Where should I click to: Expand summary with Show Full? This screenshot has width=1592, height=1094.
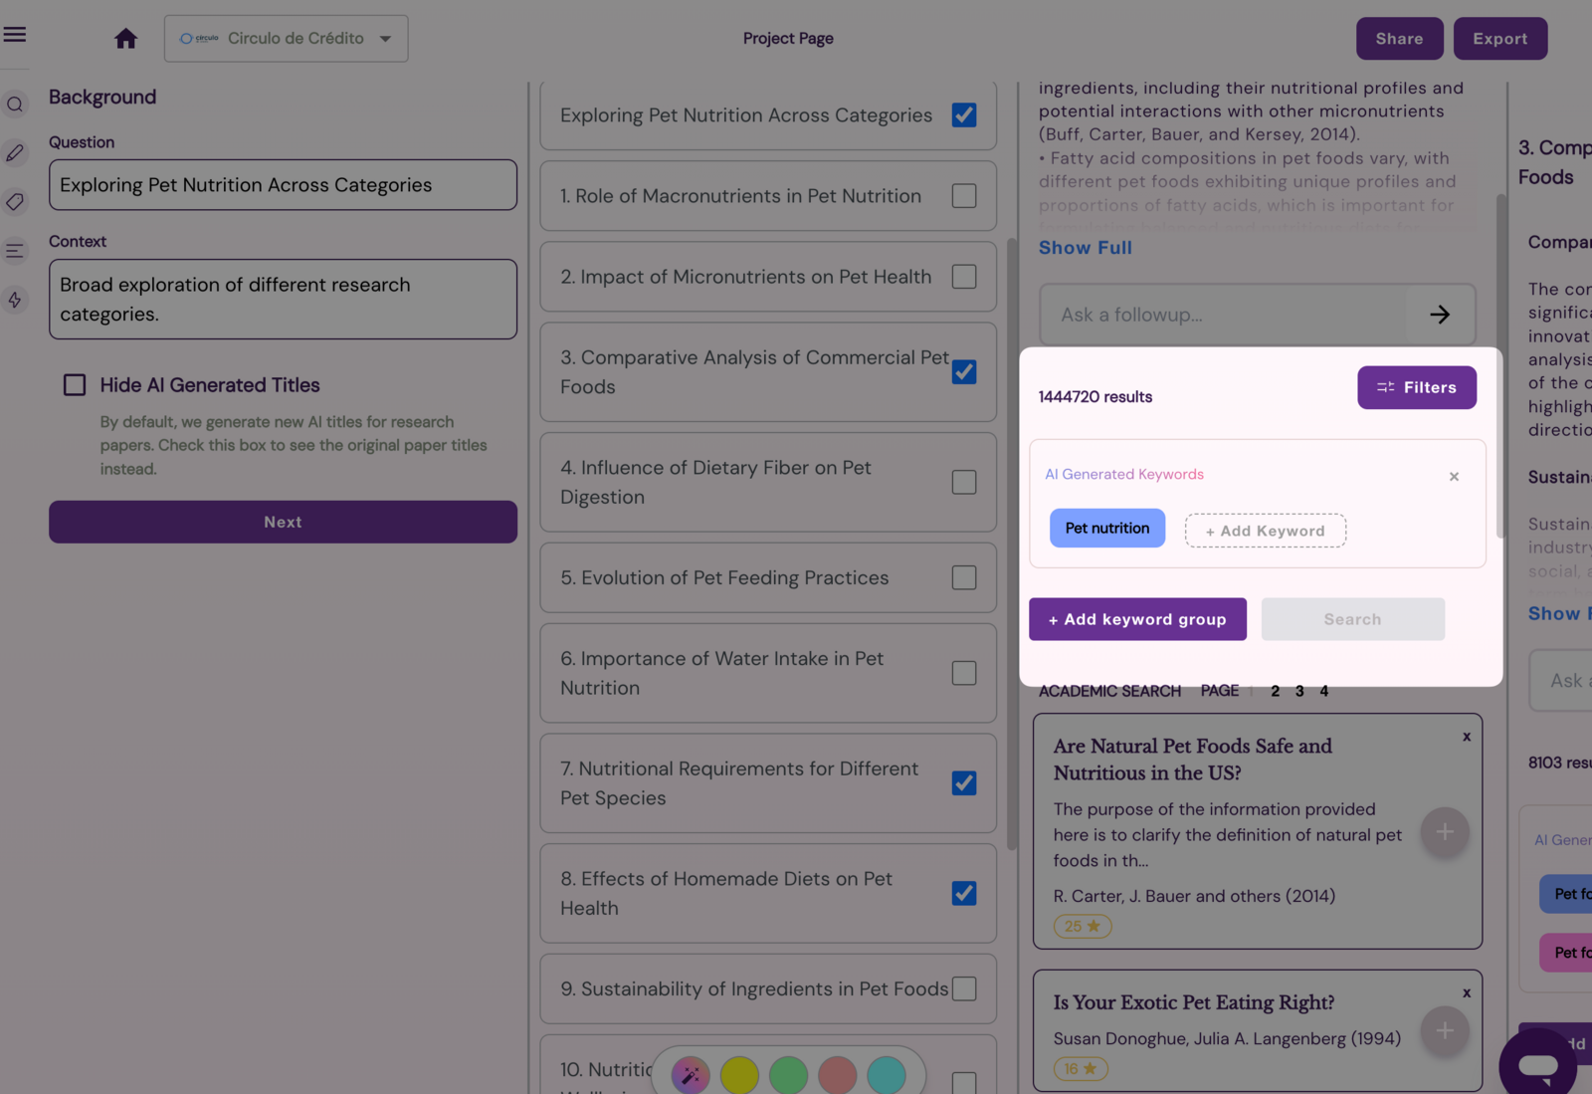pyautogui.click(x=1086, y=248)
